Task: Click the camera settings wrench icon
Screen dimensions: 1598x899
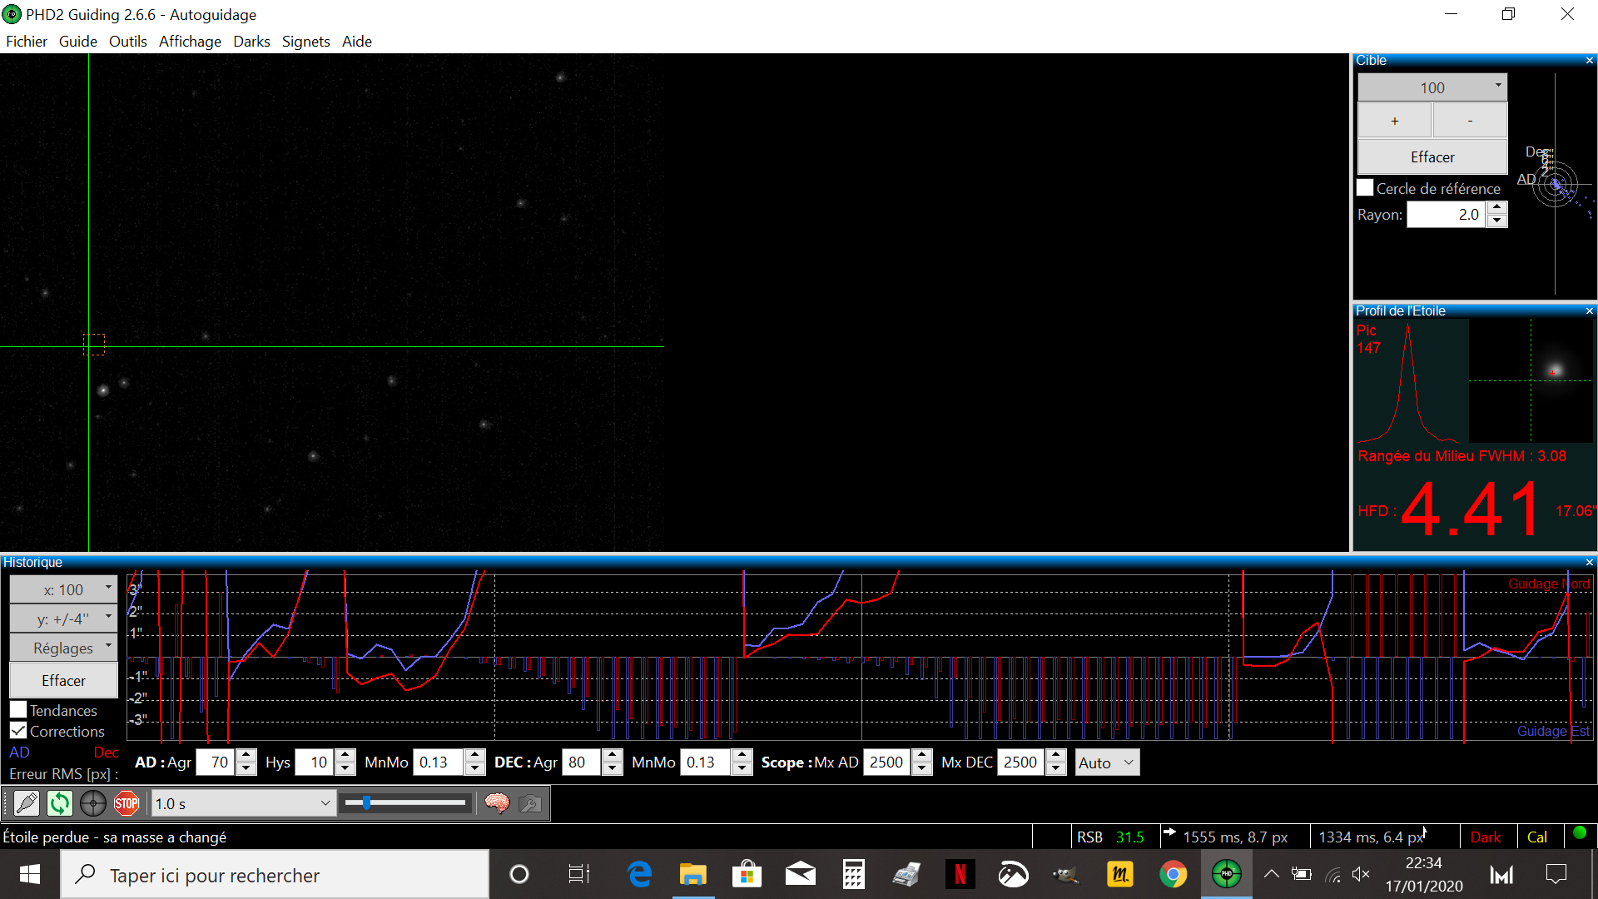Action: point(529,803)
